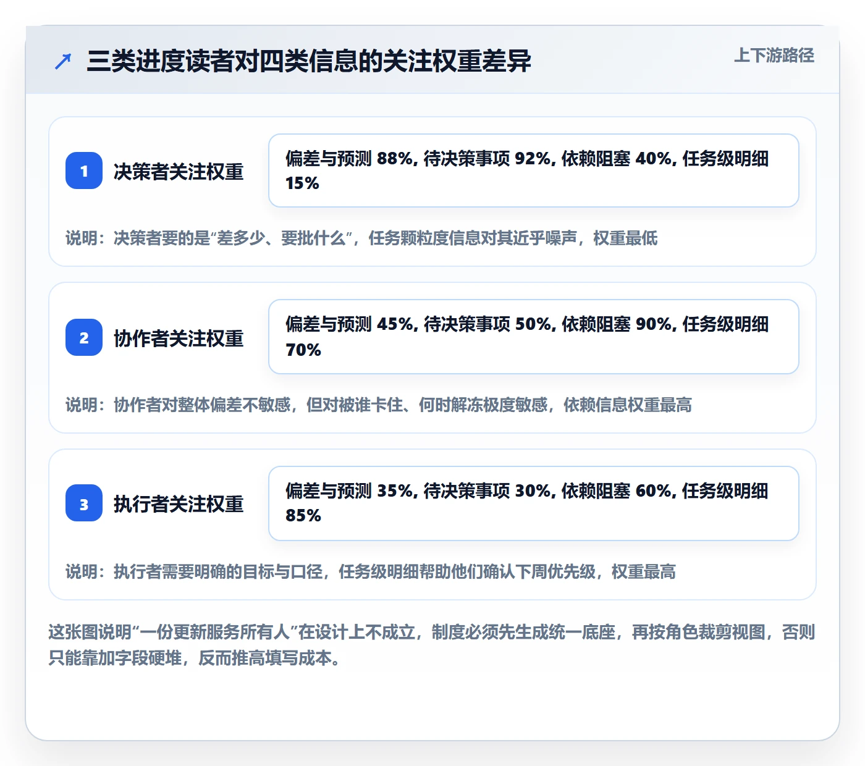The image size is (865, 766).
Task: Click the note starting 说明：执行者需要明确
Action: click(371, 571)
